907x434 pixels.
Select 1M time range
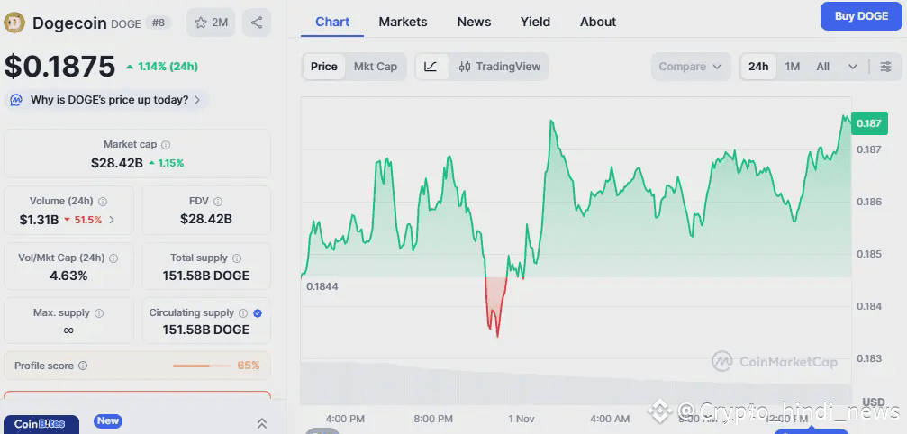tap(792, 67)
